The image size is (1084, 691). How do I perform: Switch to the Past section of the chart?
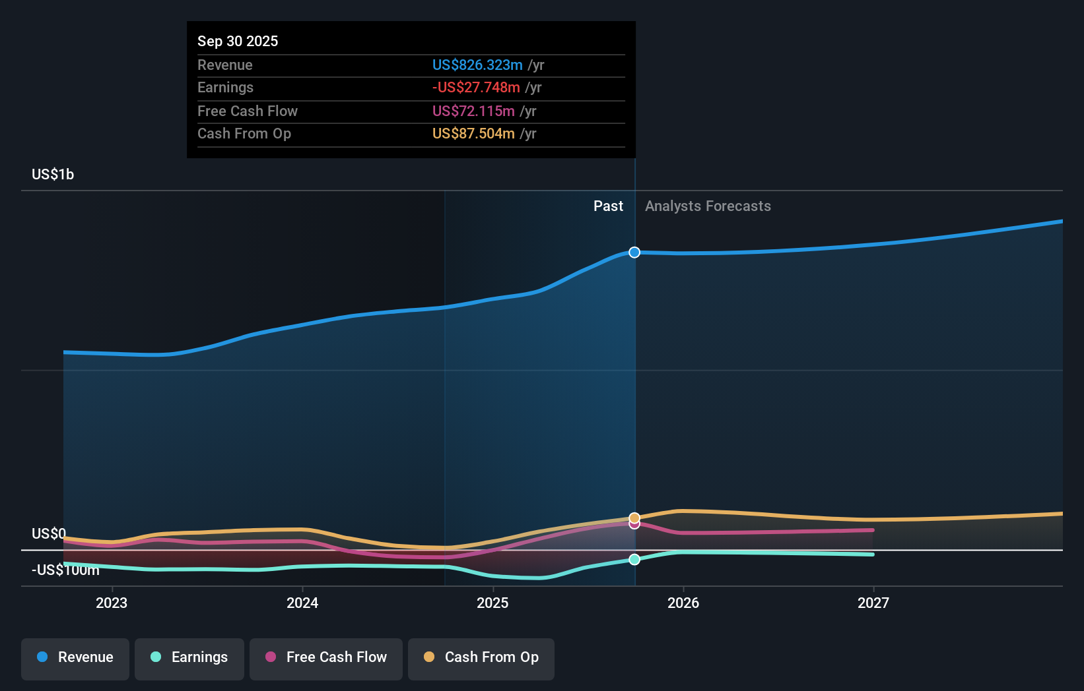(608, 206)
